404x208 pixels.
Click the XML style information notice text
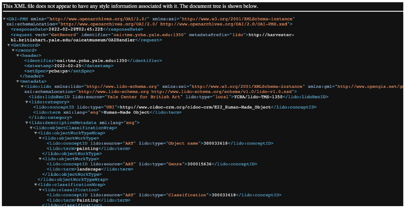131,6
